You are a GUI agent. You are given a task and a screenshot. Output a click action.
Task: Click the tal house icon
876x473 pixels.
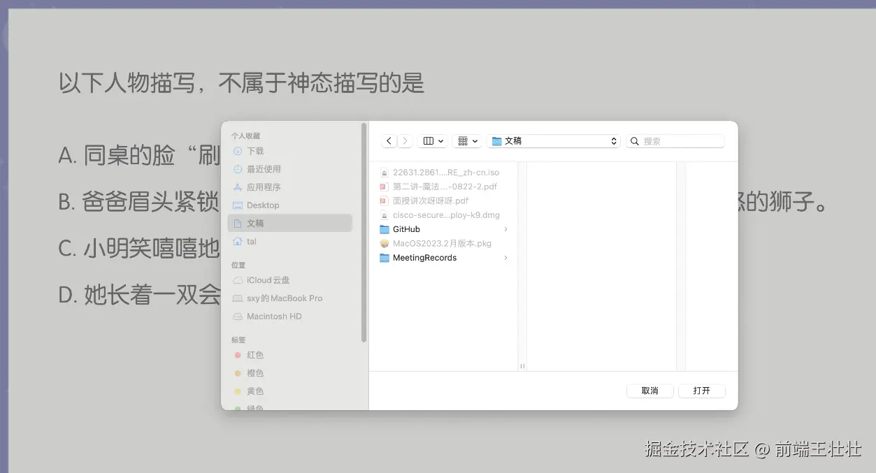click(238, 241)
